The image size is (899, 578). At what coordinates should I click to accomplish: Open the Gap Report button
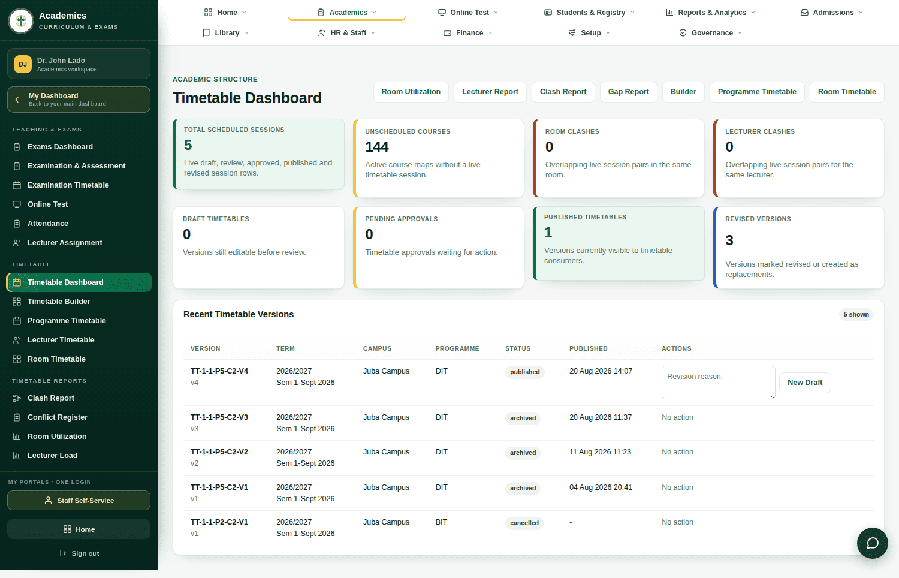click(629, 92)
